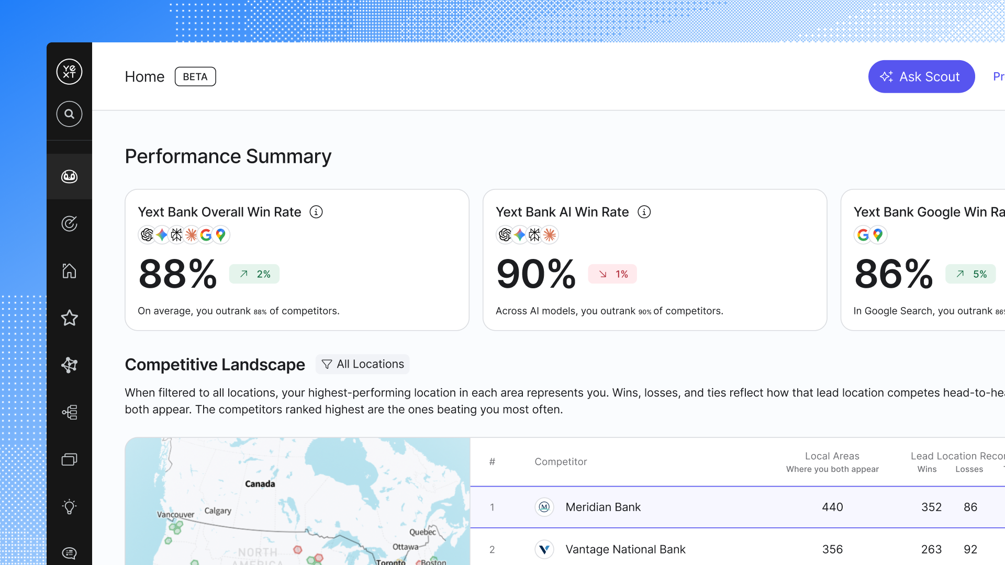Click the 86% Google win rate figure
Image resolution: width=1005 pixels, height=565 pixels.
pyautogui.click(x=894, y=274)
